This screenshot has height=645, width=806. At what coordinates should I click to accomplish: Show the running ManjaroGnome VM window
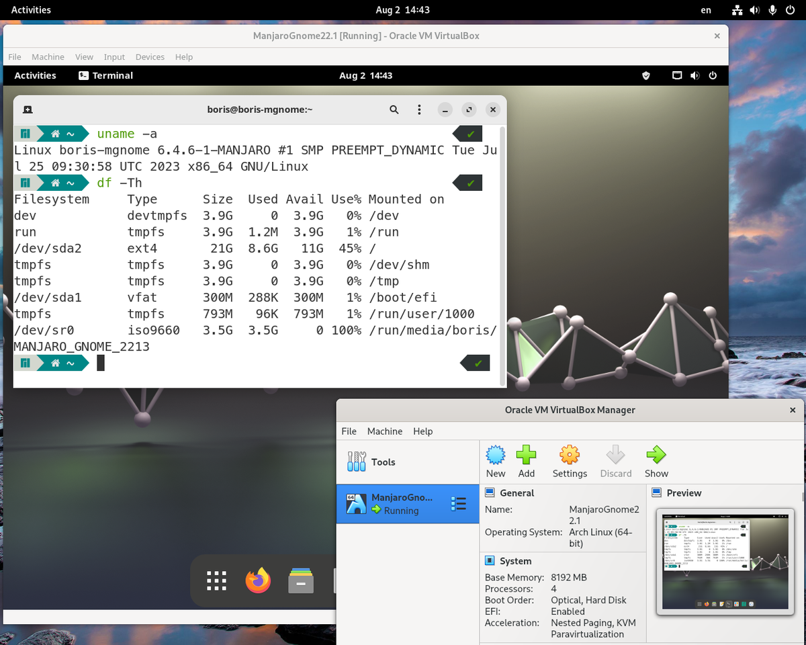[656, 461]
